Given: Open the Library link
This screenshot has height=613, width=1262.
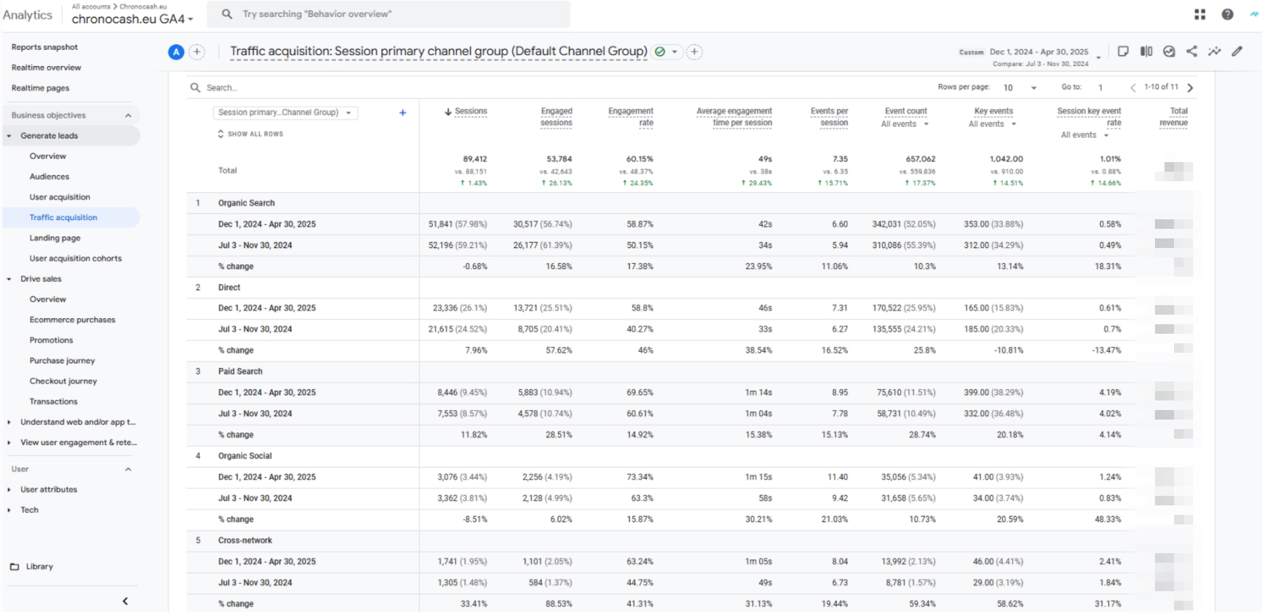Looking at the screenshot, I should (x=39, y=567).
